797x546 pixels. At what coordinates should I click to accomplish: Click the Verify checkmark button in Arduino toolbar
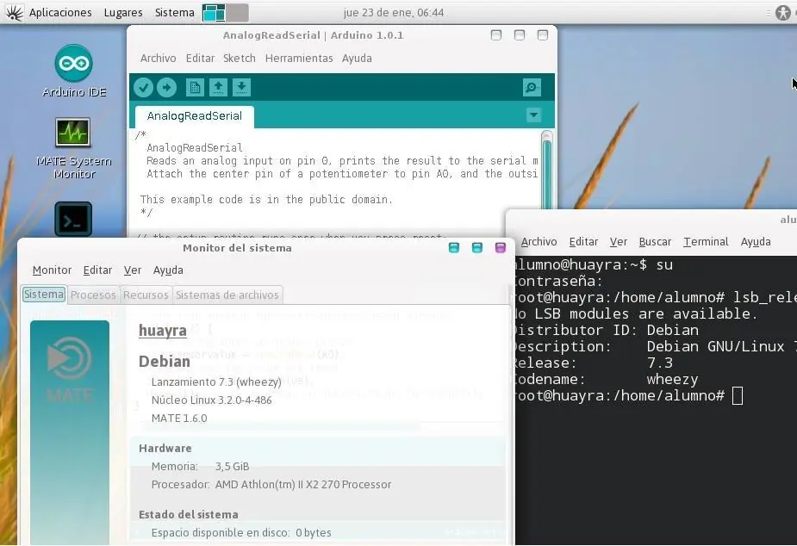pos(143,87)
